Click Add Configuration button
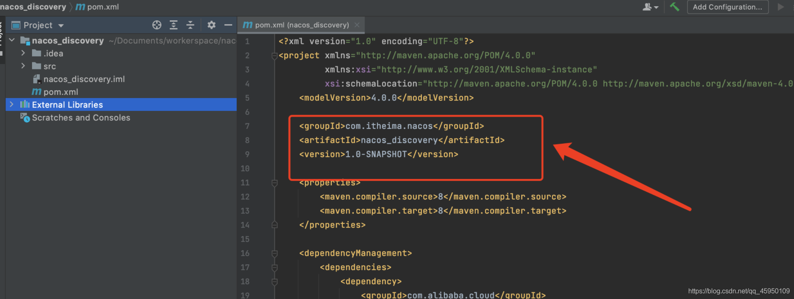794x299 pixels. (x=727, y=7)
